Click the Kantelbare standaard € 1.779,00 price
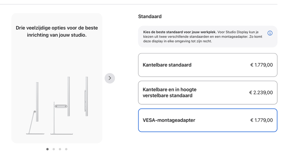 click(x=261, y=65)
